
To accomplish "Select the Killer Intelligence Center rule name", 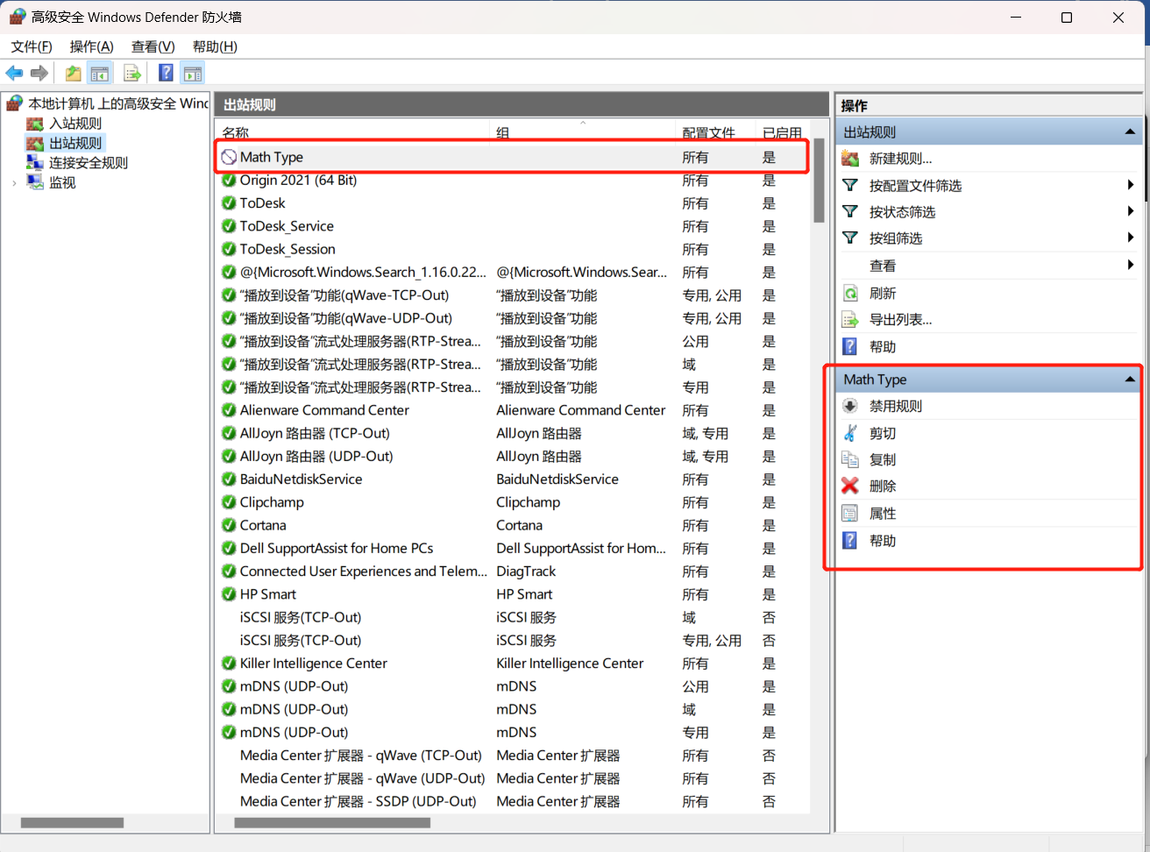I will tap(314, 664).
